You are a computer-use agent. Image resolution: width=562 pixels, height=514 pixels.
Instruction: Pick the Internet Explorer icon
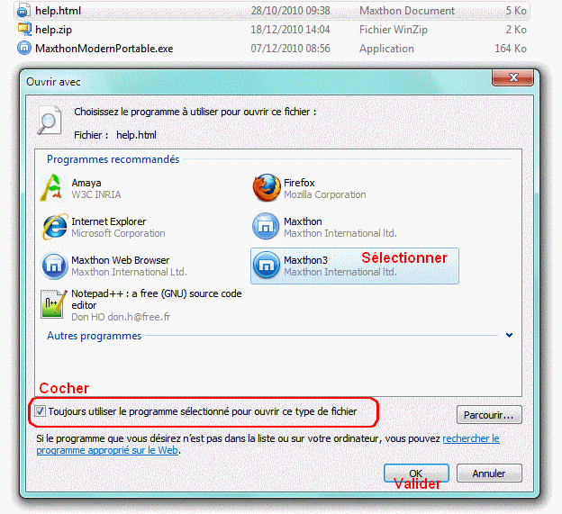54,227
